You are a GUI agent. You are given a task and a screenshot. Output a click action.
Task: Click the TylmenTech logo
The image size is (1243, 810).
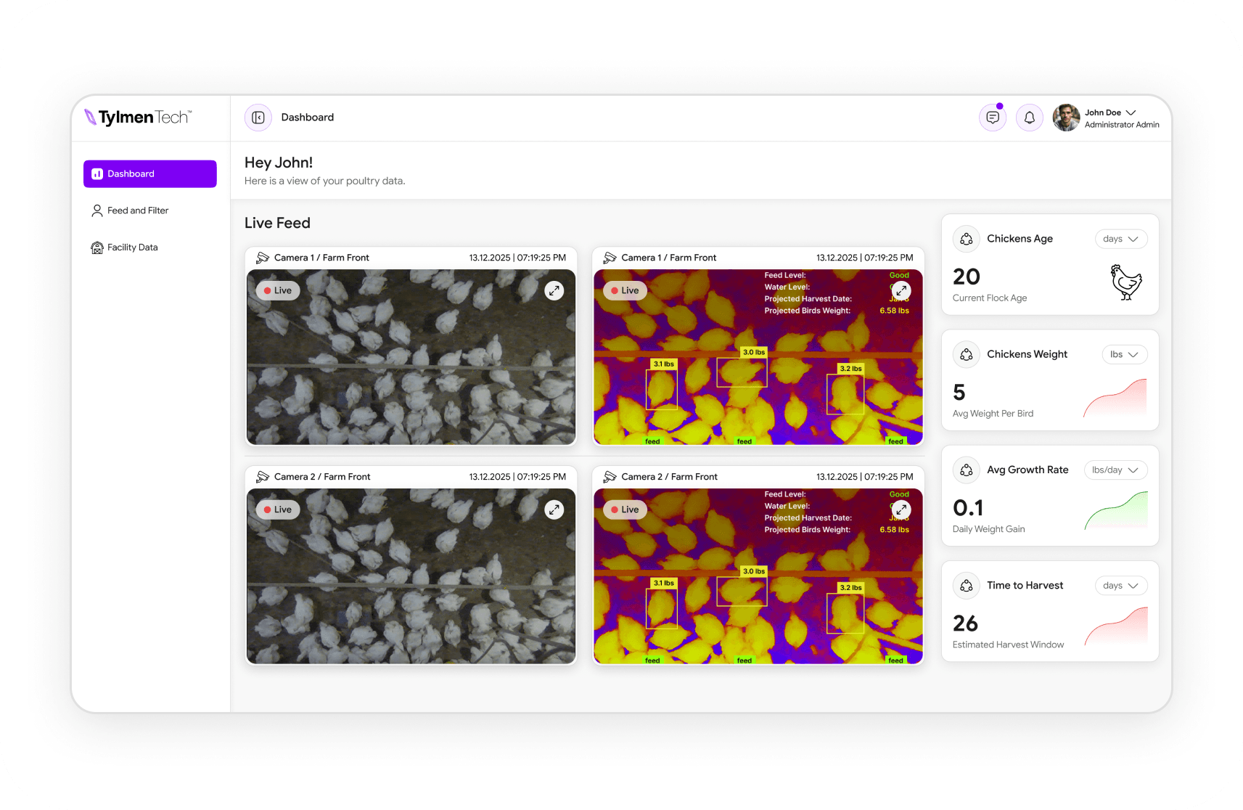tap(138, 117)
